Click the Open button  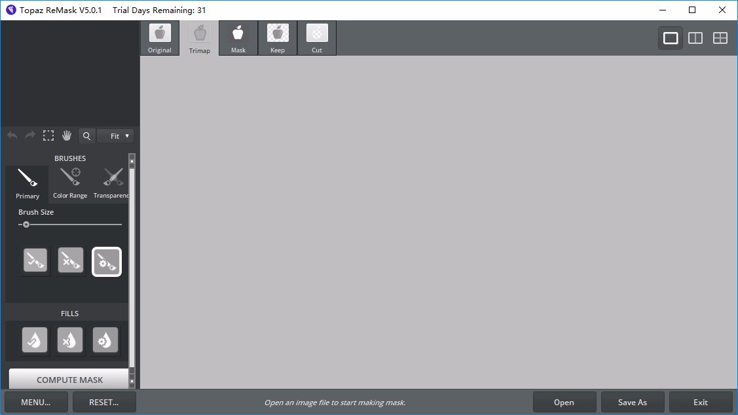pyautogui.click(x=564, y=403)
